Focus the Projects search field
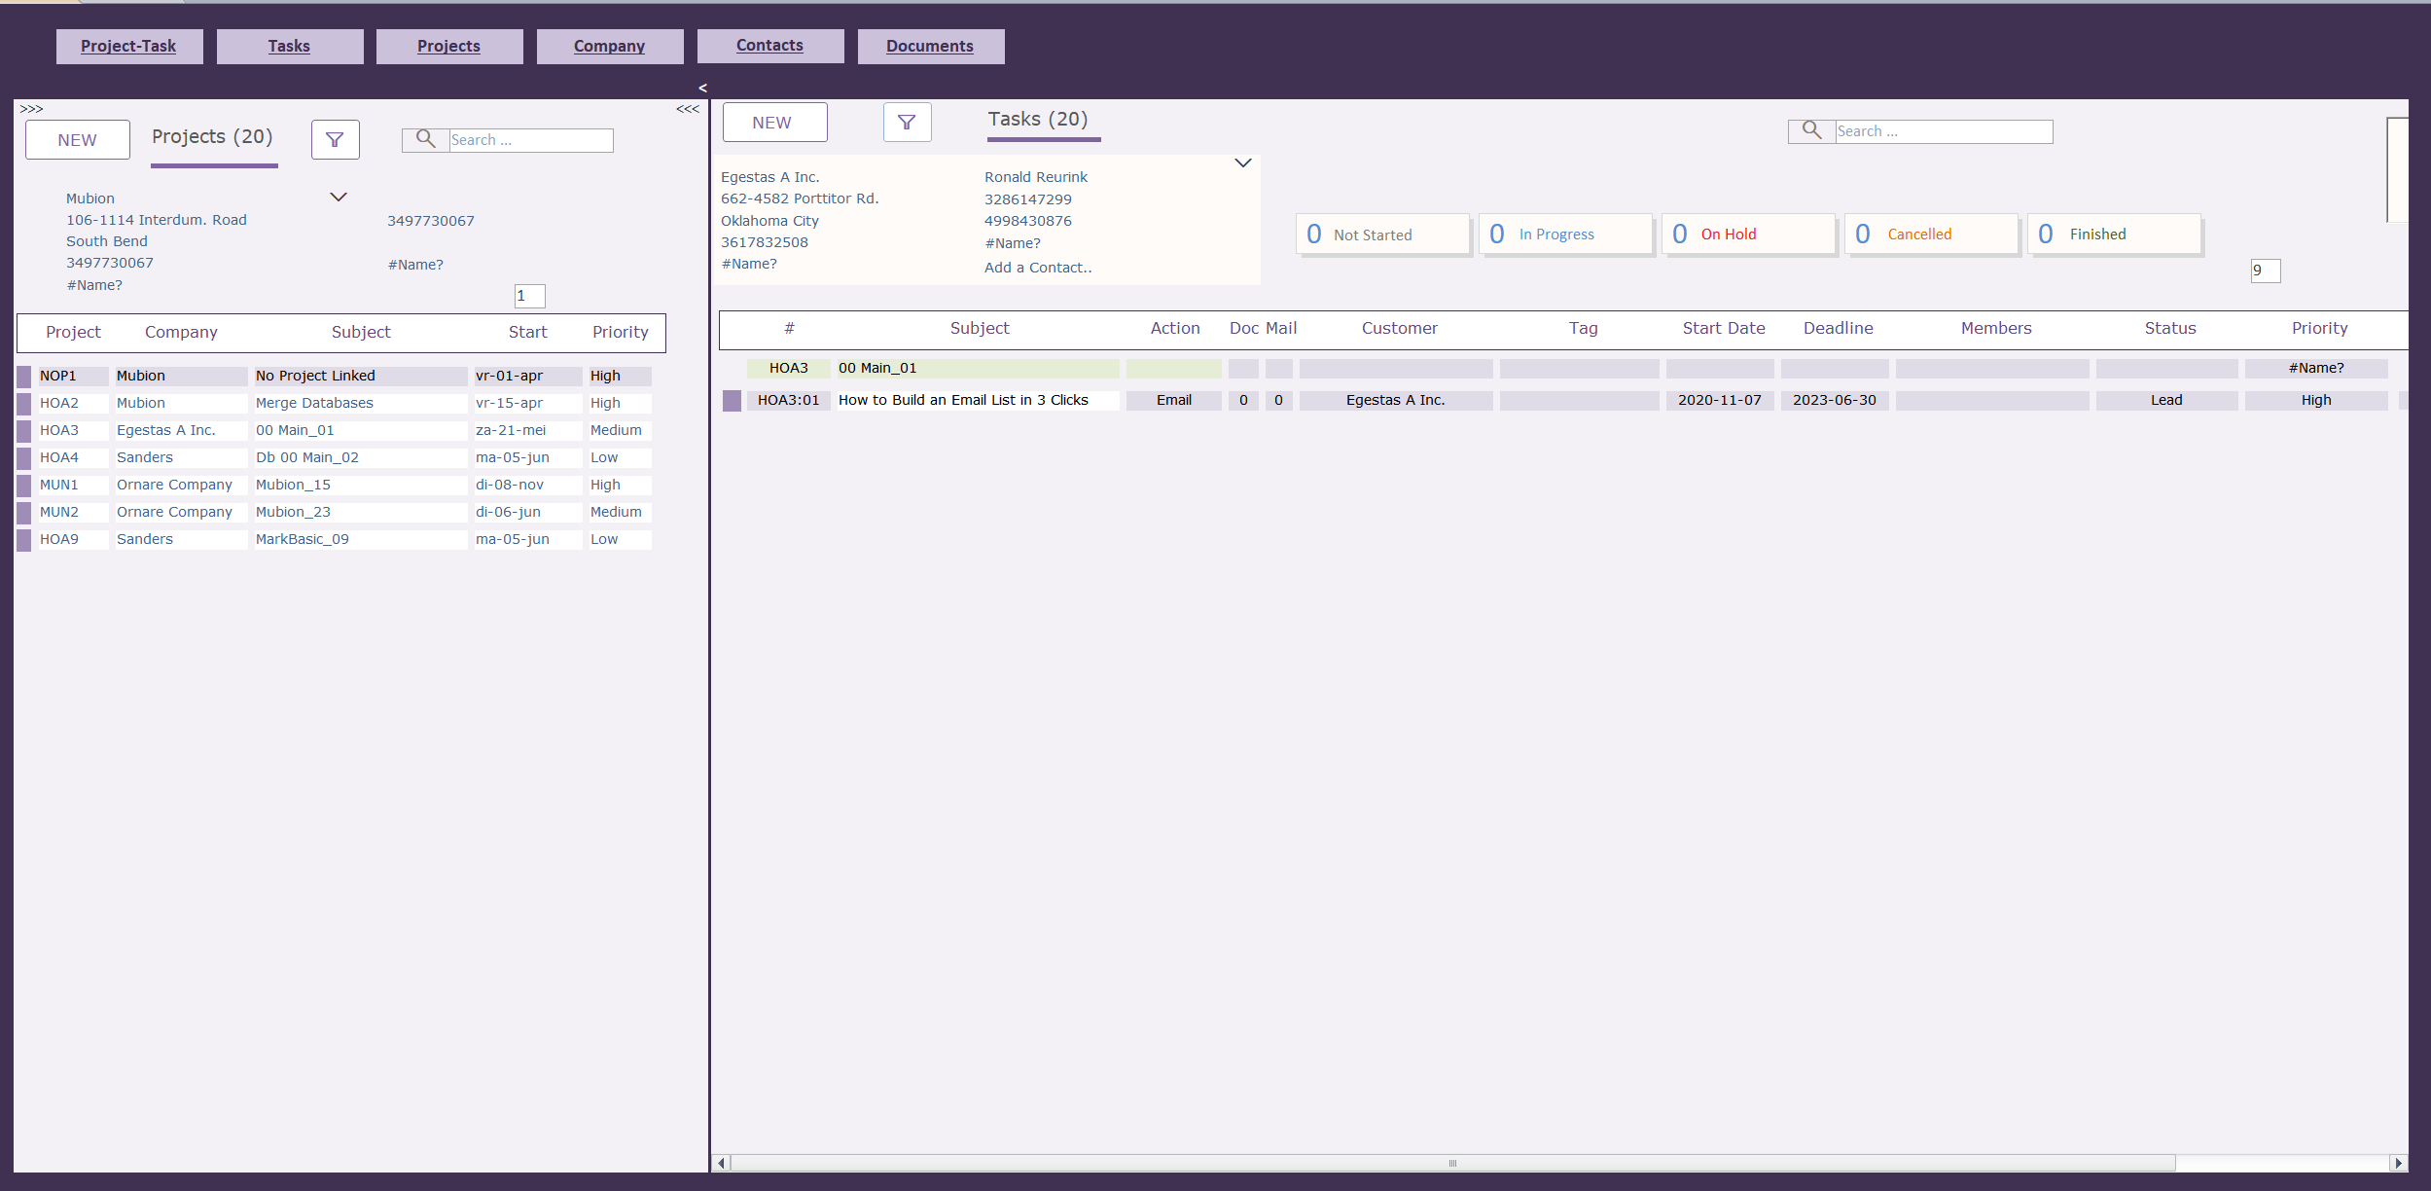The height and width of the screenshot is (1191, 2431). tap(530, 140)
